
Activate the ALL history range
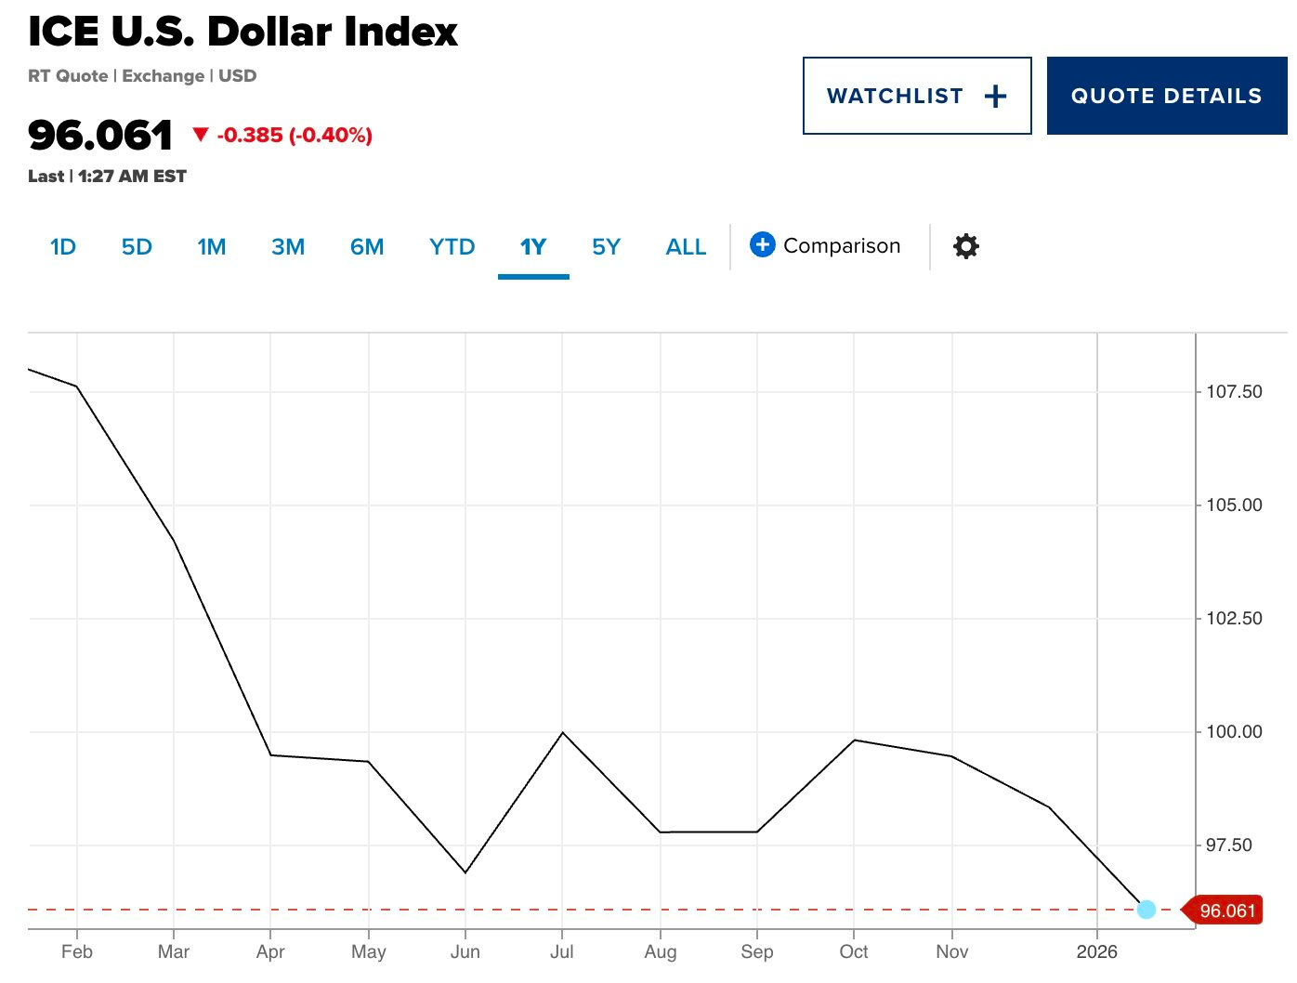click(x=685, y=246)
